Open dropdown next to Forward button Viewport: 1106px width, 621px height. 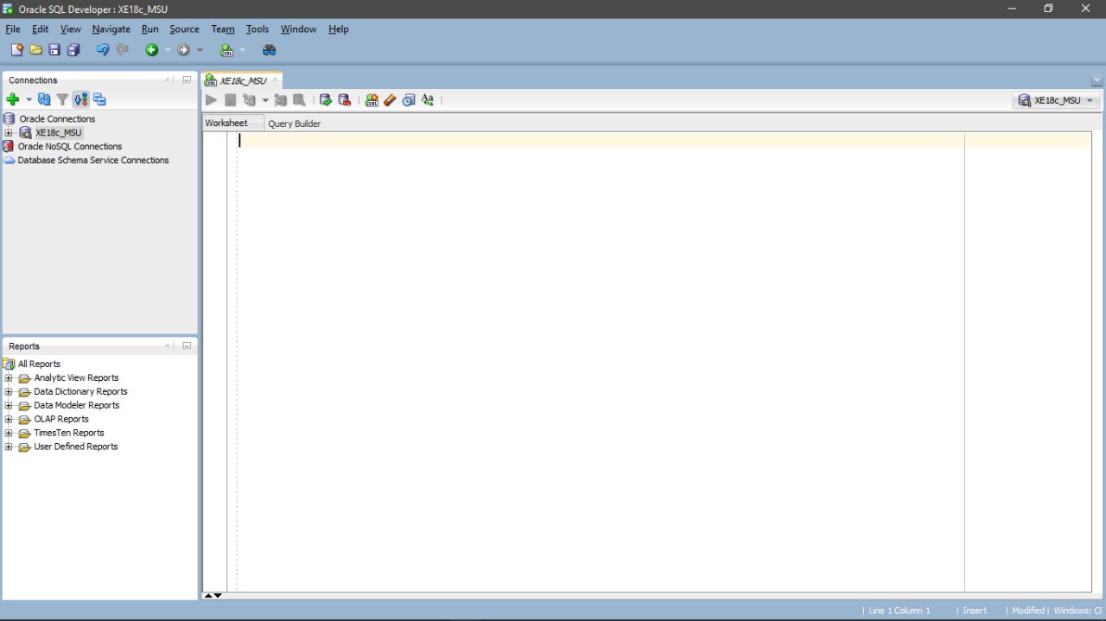tap(200, 50)
